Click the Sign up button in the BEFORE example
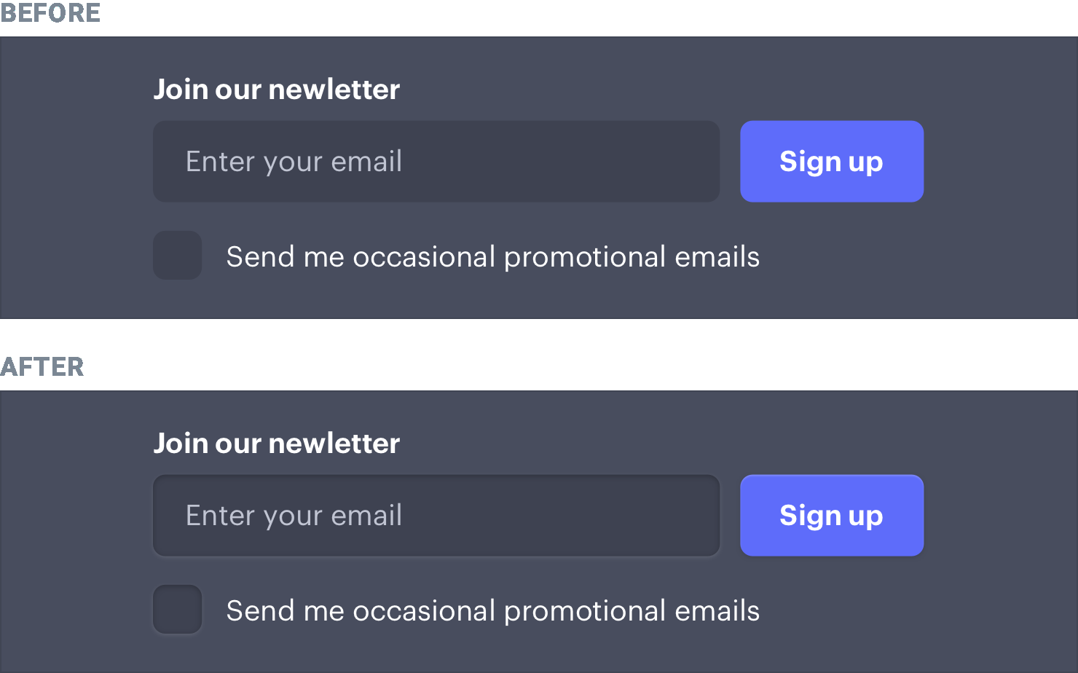 click(832, 161)
